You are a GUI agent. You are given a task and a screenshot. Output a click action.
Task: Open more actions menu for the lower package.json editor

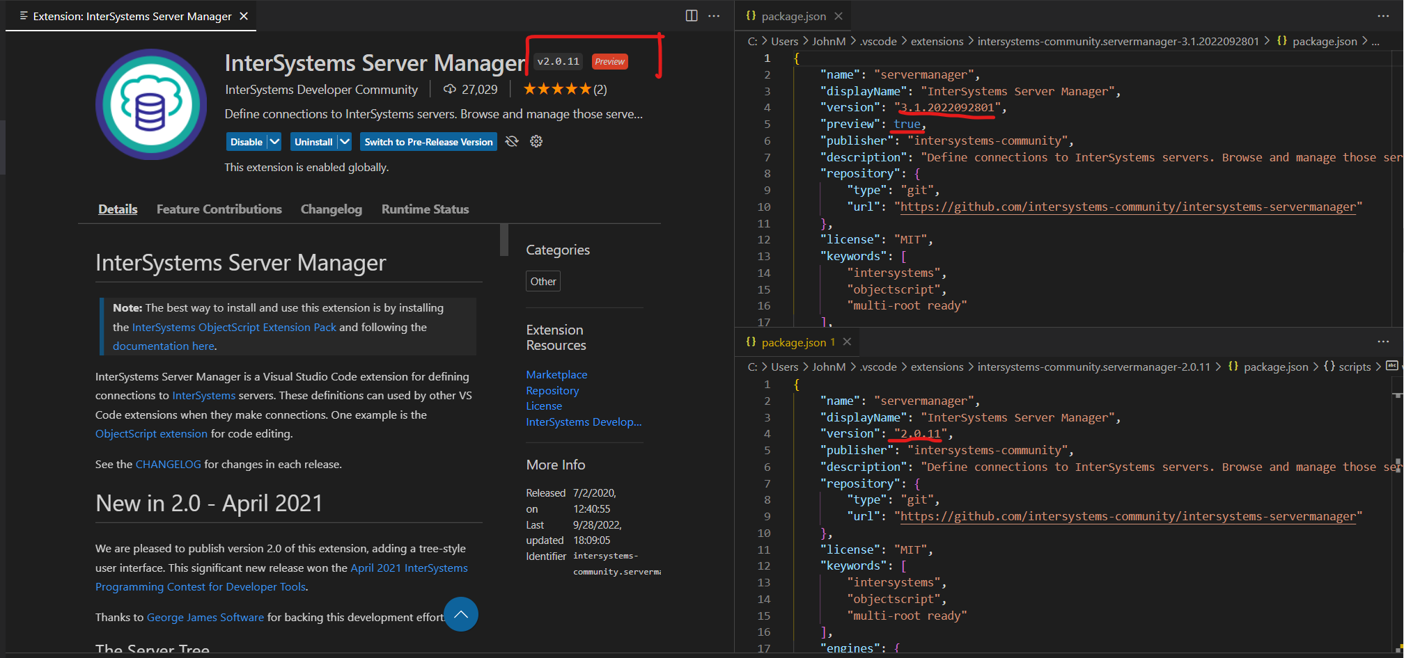point(1384,342)
